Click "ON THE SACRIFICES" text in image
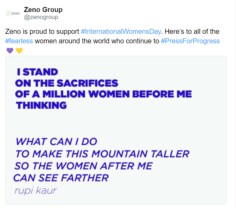This screenshot has width=236, height=208. click(x=66, y=83)
